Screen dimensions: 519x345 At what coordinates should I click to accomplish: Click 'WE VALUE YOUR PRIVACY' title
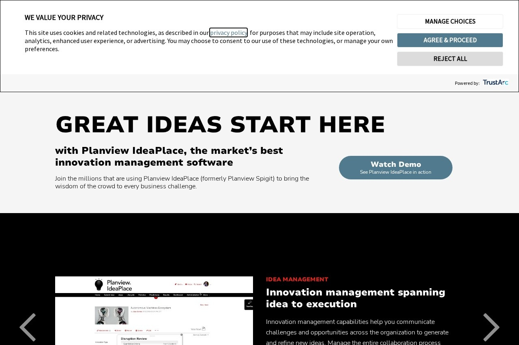pos(64,17)
